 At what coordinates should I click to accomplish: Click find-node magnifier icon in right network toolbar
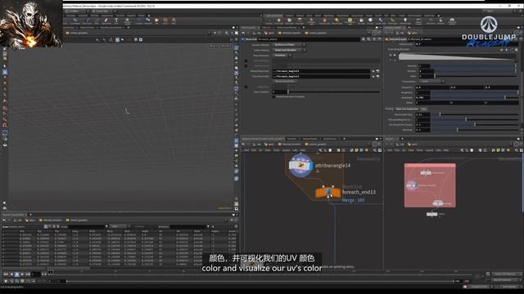(517, 150)
